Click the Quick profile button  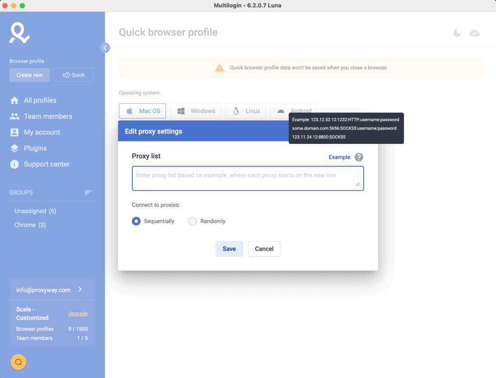click(74, 75)
